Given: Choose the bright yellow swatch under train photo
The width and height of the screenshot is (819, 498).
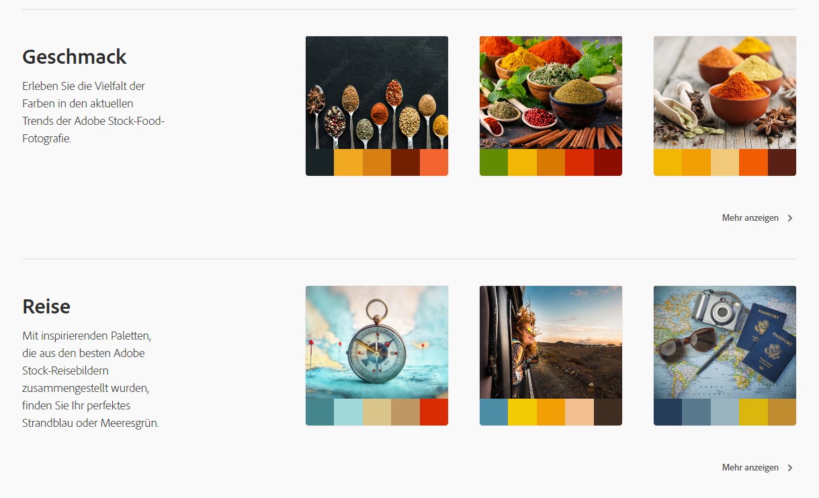Looking at the screenshot, I should point(522,412).
